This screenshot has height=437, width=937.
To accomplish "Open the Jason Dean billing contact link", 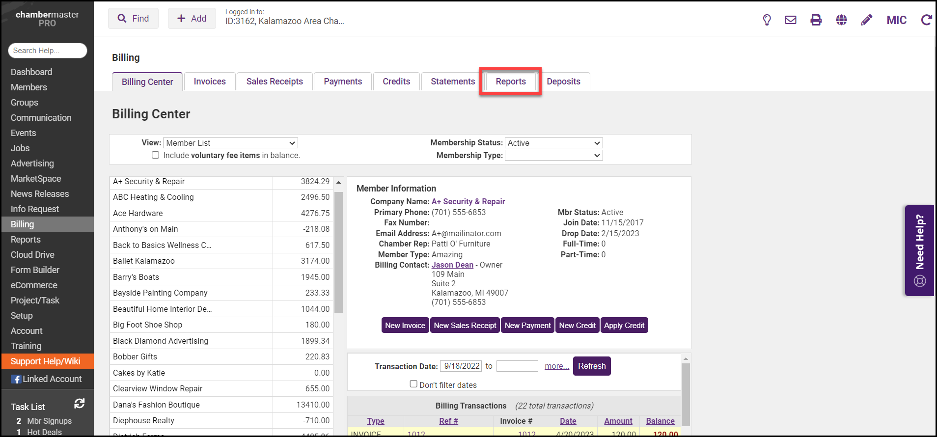I will [452, 265].
